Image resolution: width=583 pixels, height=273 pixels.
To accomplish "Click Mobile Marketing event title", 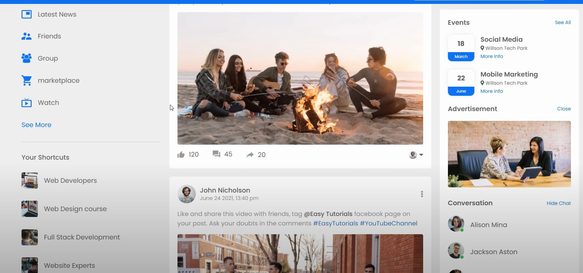I will pyautogui.click(x=509, y=74).
